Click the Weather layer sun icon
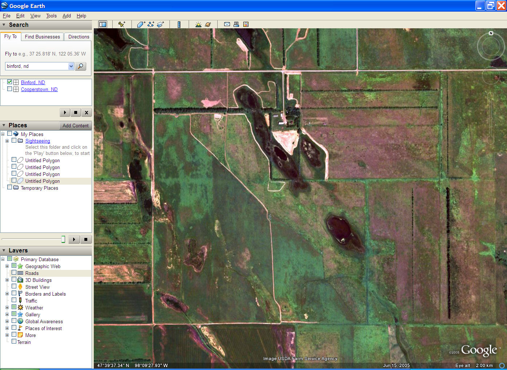507x370 pixels. (x=20, y=308)
